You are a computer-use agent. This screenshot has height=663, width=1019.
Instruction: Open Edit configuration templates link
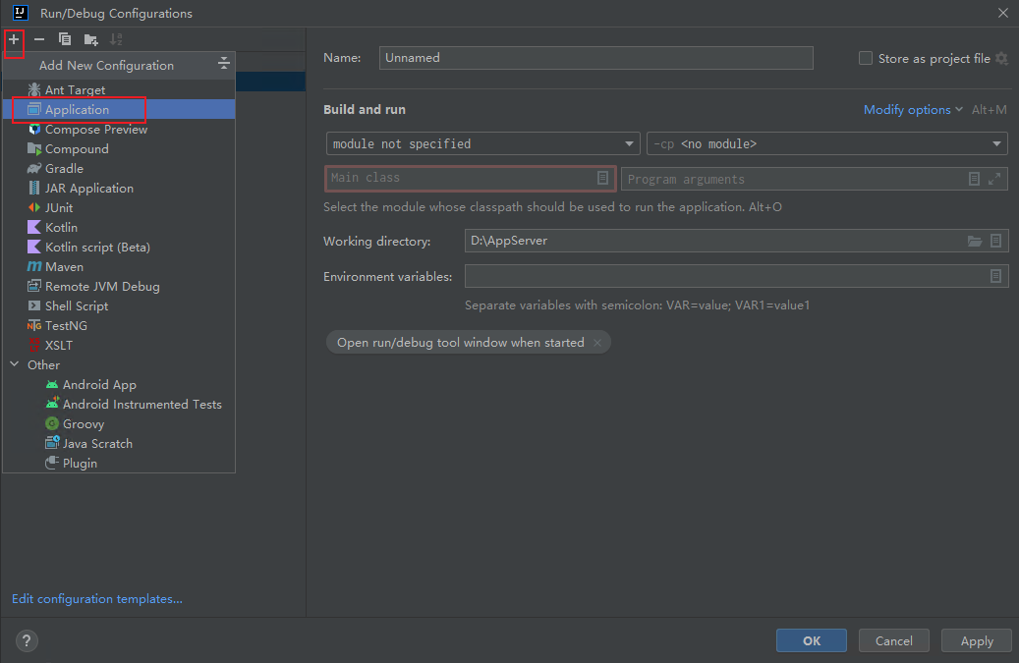click(97, 599)
